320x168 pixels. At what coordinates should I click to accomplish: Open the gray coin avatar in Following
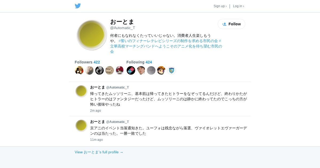151,70
